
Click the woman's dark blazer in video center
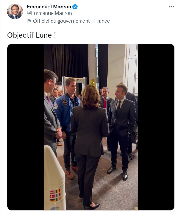[x=90, y=131]
